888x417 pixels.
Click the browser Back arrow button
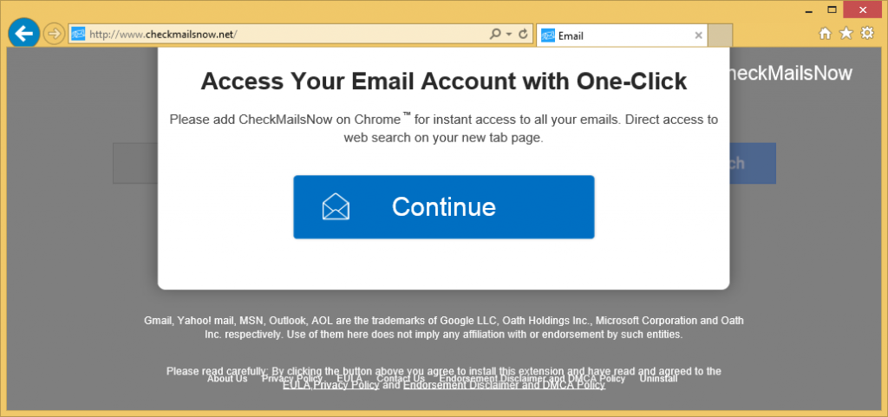click(23, 34)
